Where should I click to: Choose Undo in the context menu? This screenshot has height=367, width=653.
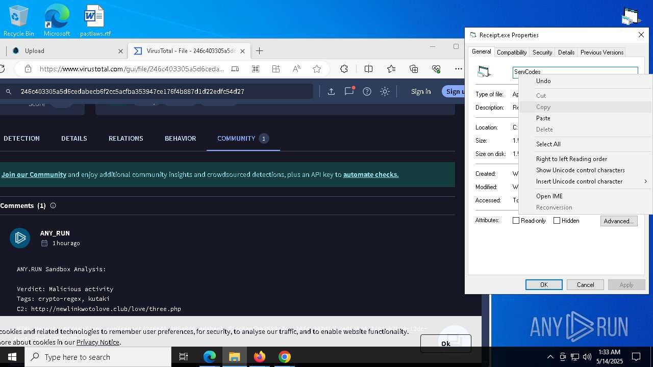point(585,81)
